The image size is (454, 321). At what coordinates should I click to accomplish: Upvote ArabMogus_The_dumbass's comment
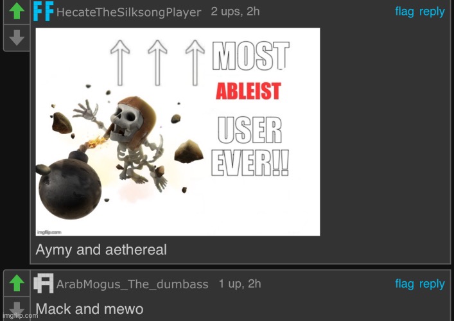(x=17, y=282)
